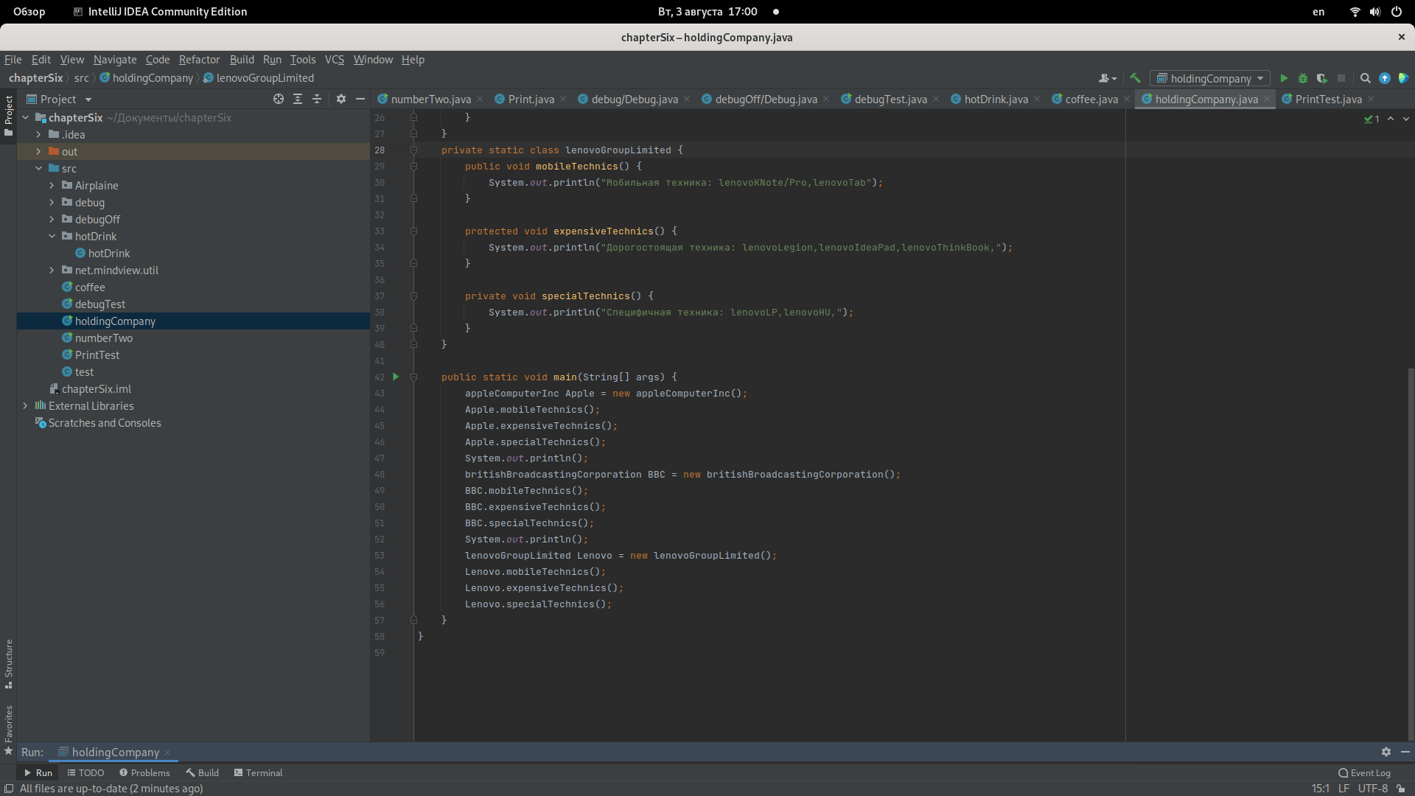
Task: Open the Terminal tool window
Action: (x=258, y=773)
